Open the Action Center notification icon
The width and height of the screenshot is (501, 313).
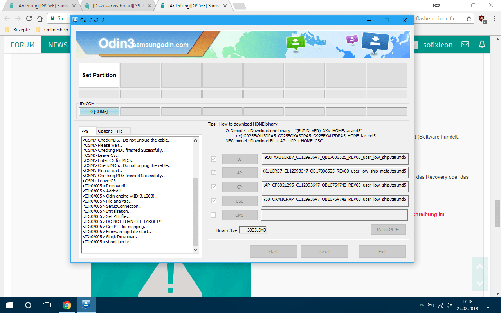pos(488,305)
